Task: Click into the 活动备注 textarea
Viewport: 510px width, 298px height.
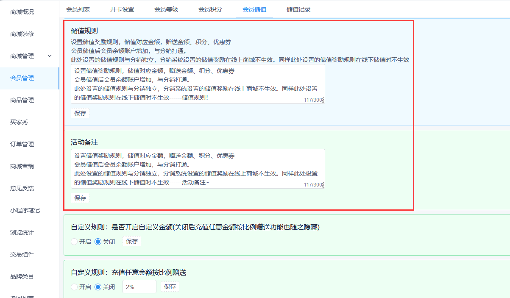Action: coord(198,169)
